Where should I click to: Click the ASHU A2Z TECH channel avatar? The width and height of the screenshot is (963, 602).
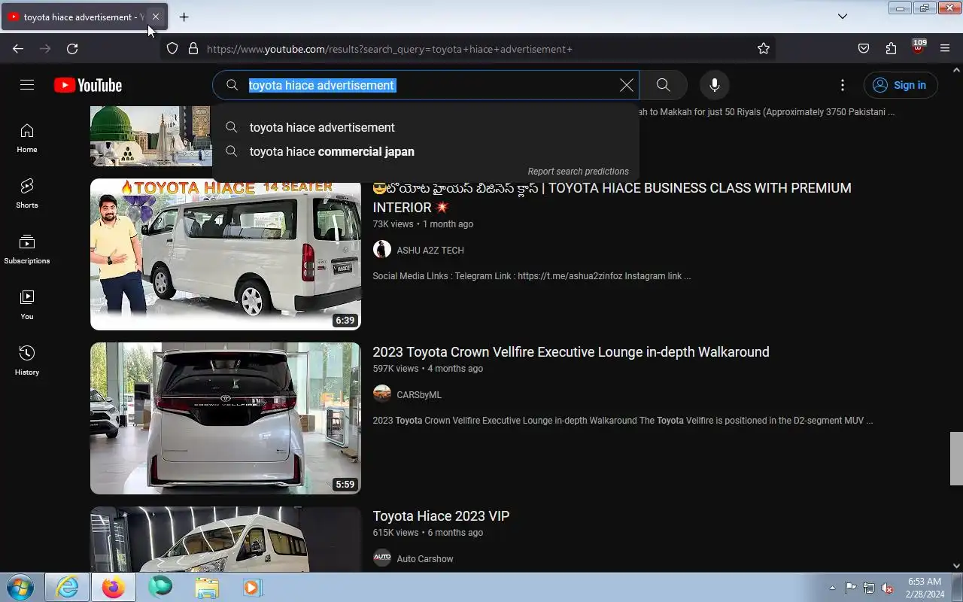pos(382,250)
